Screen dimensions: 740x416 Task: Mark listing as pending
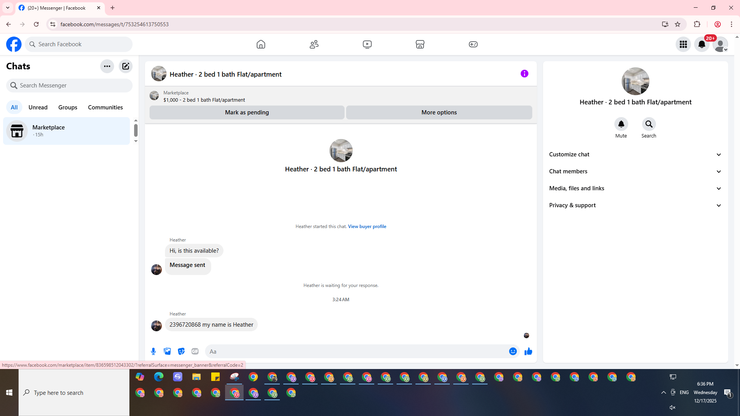click(247, 112)
